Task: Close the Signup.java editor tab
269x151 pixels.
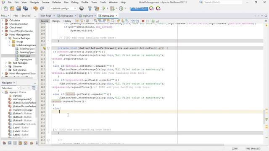Action: tap(76, 16)
